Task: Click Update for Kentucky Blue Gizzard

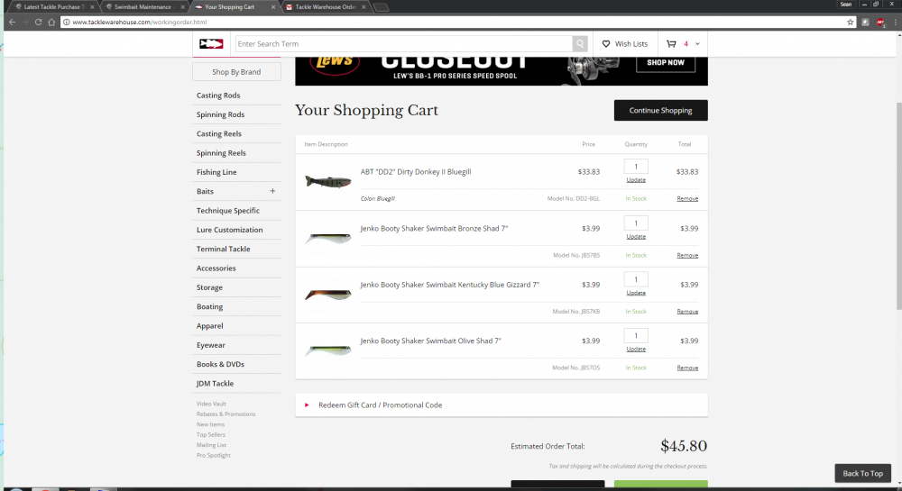Action: pos(636,293)
